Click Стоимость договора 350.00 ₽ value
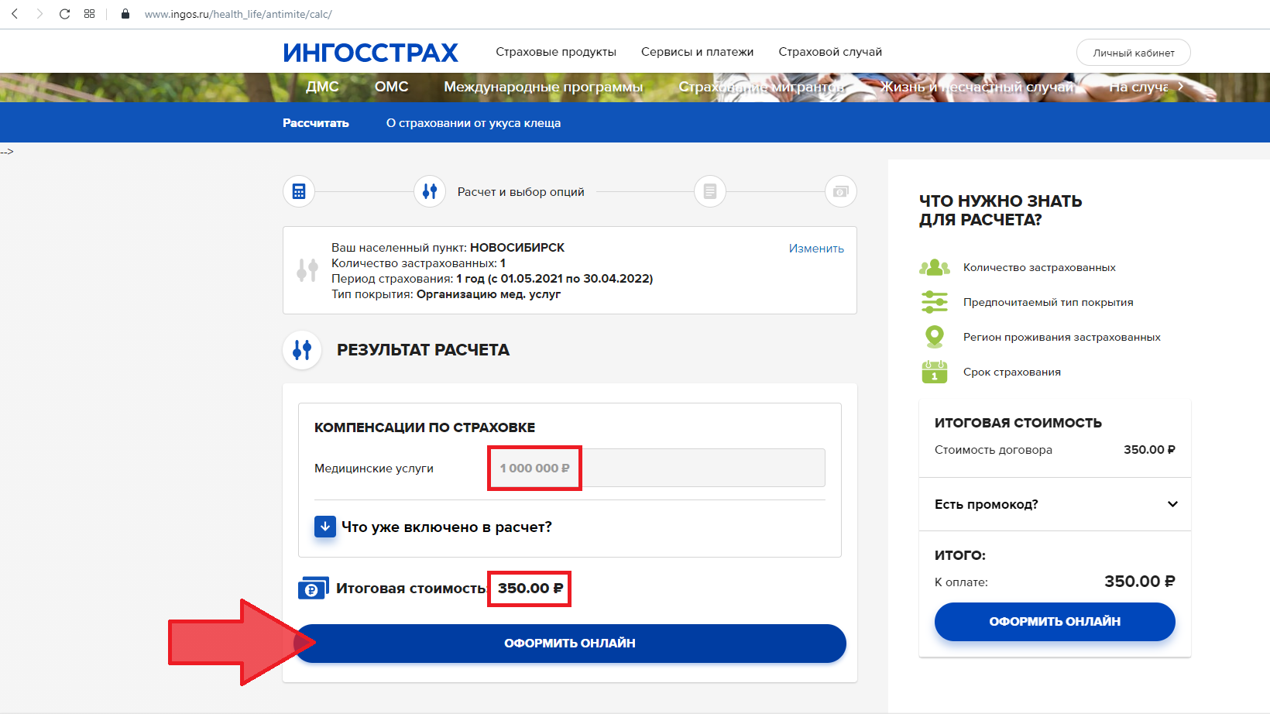This screenshot has width=1270, height=714. coord(1149,450)
